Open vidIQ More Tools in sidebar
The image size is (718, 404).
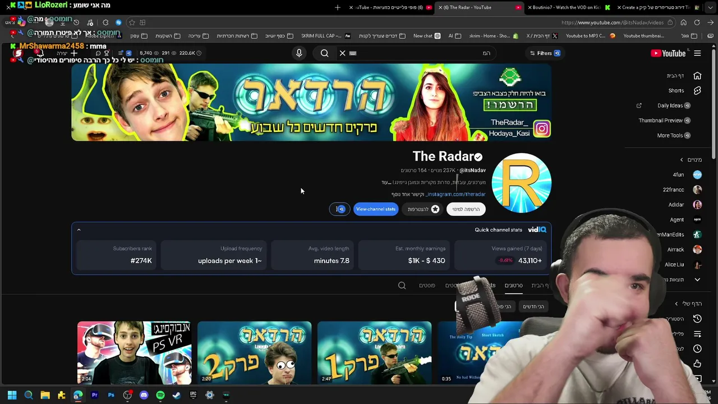click(x=674, y=135)
